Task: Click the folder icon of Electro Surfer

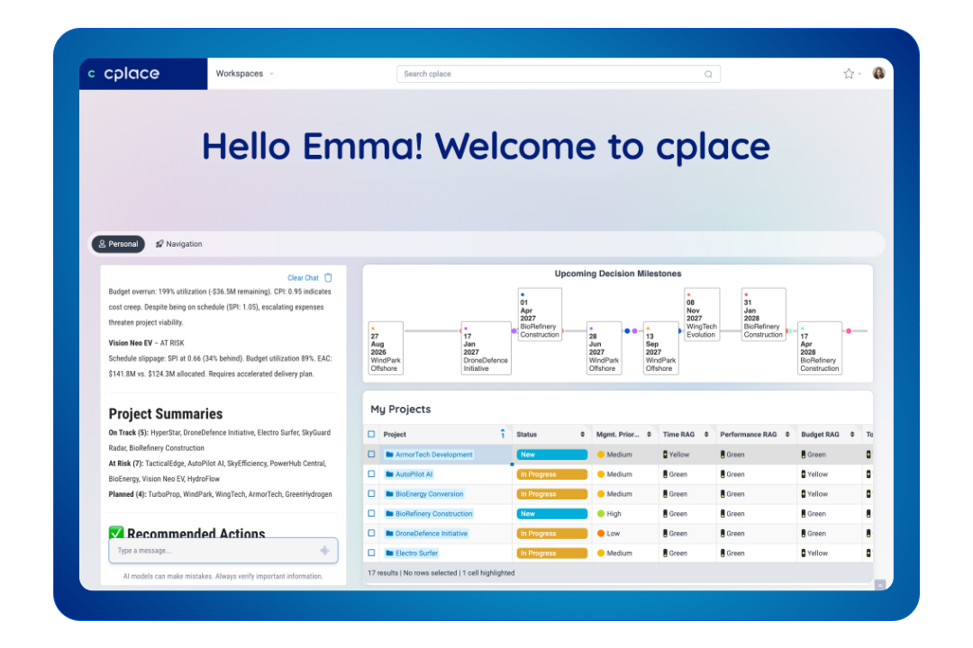Action: point(390,553)
